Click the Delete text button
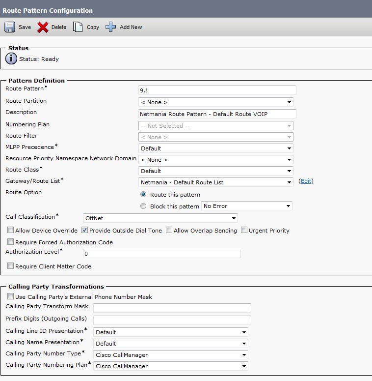This screenshot has height=381, width=372. tap(59, 27)
